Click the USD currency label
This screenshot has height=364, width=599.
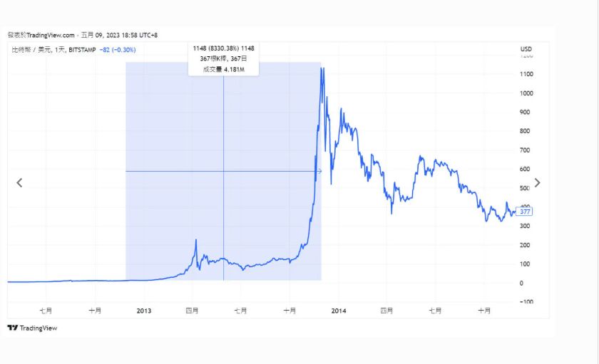[526, 49]
